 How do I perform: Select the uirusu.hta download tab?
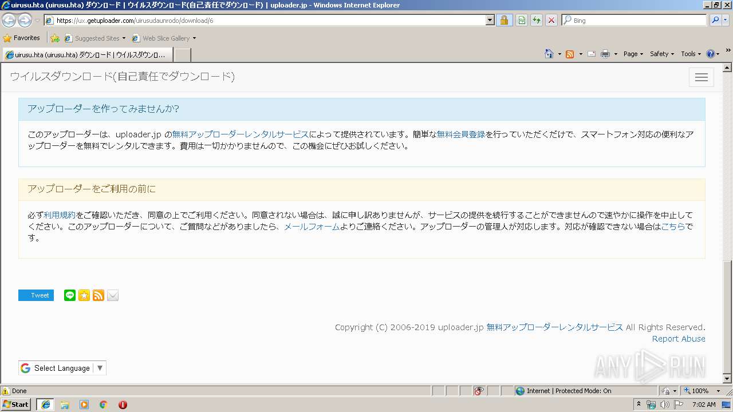[x=87, y=55]
